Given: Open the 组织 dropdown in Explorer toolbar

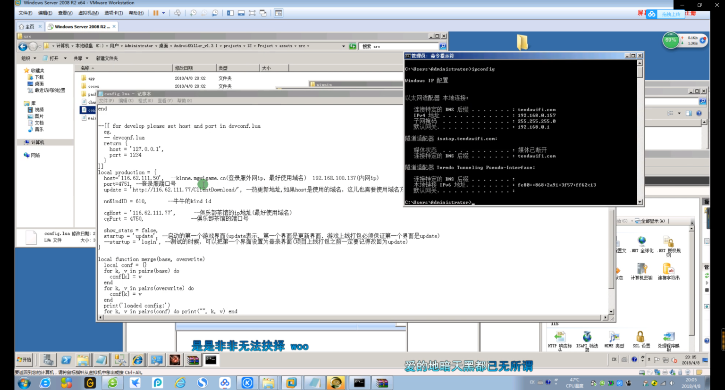Looking at the screenshot, I should pos(28,58).
